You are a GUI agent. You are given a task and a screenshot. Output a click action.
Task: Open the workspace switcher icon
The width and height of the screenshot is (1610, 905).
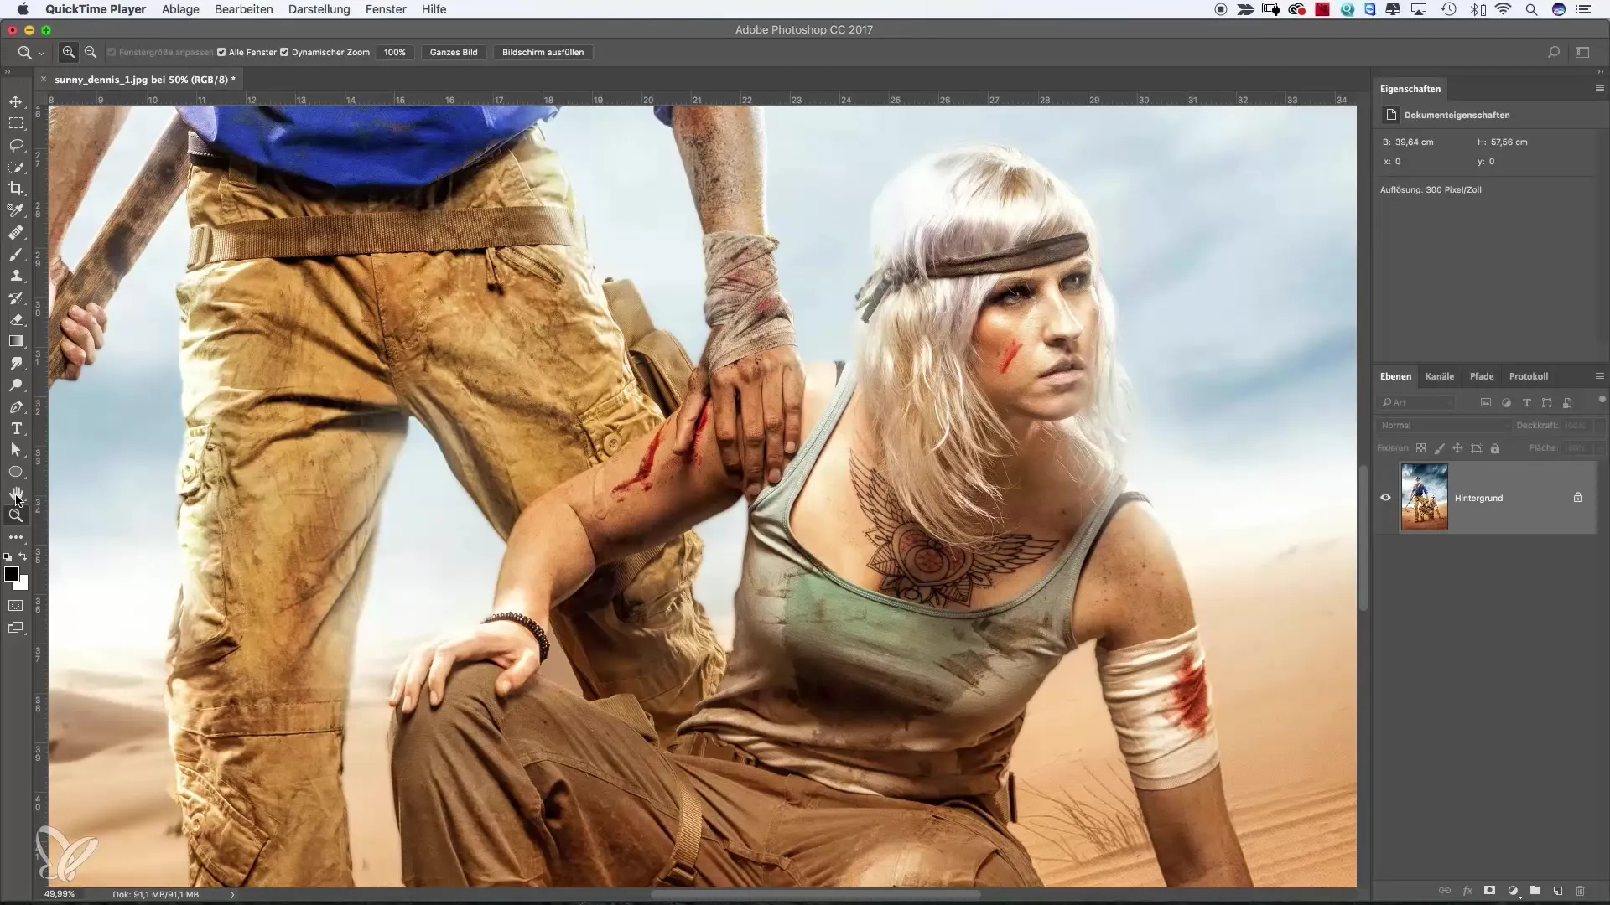pos(1582,52)
